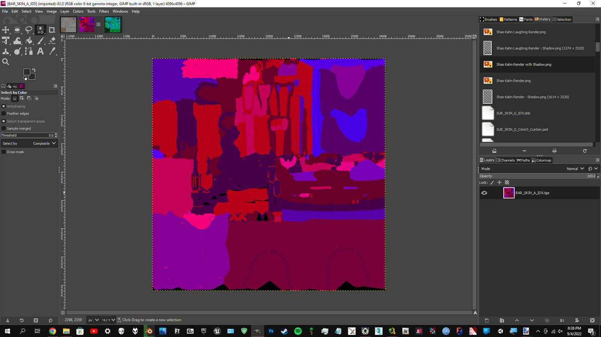Select the Ellipse Select tool
Screen dimensions: 601x337
pos(17,30)
